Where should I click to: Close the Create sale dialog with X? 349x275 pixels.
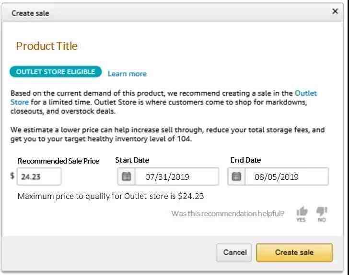coord(335,11)
